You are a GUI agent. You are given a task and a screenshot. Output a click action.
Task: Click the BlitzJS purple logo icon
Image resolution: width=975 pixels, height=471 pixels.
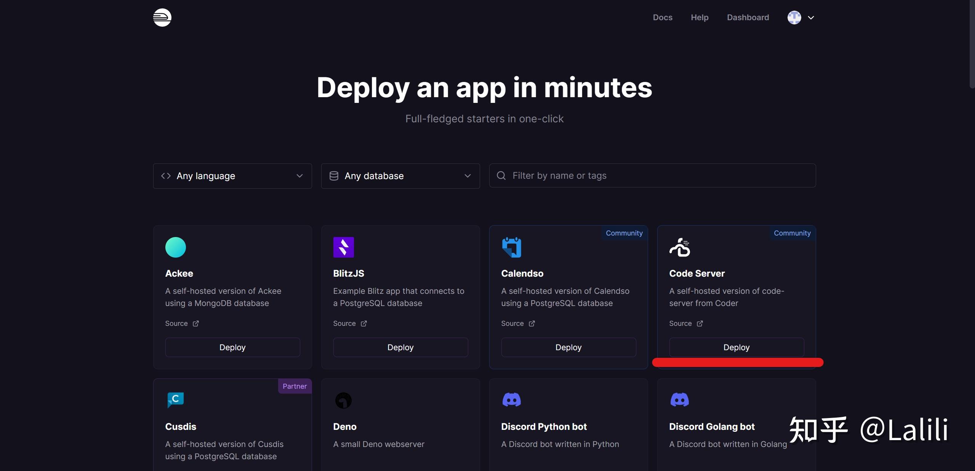(343, 247)
